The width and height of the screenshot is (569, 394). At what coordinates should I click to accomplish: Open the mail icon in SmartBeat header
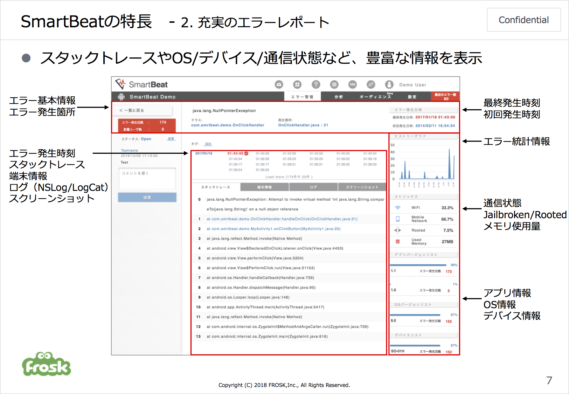(x=279, y=84)
